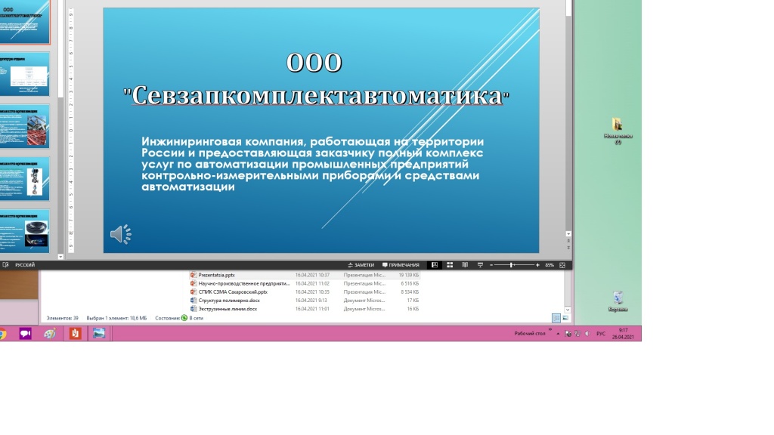Go to previous slide double-arrow button
Screen dimensions: 774x435
pos(568,241)
